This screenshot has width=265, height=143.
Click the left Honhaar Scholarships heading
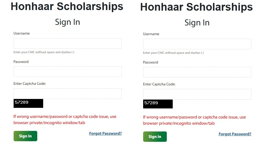pyautogui.click(x=67, y=6)
